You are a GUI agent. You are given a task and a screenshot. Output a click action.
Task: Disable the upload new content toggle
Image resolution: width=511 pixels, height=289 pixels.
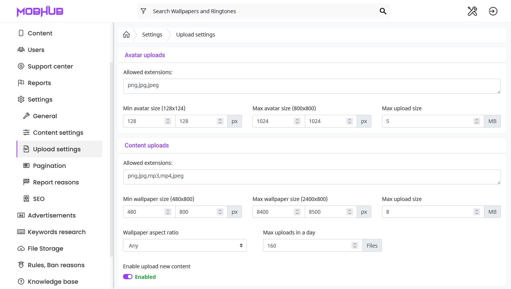tap(128, 277)
